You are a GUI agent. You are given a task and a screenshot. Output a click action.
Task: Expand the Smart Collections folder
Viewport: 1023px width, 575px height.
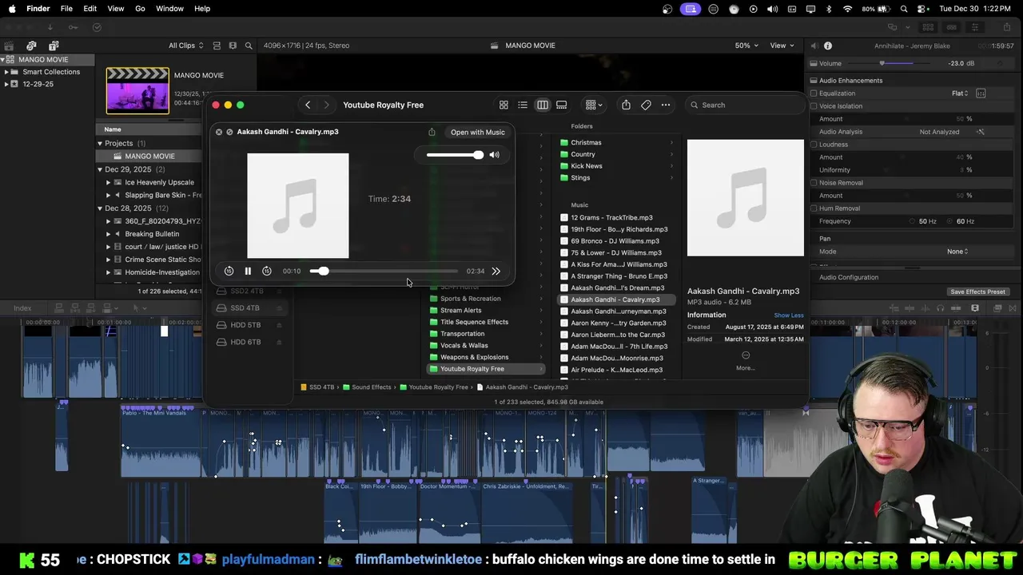6,72
